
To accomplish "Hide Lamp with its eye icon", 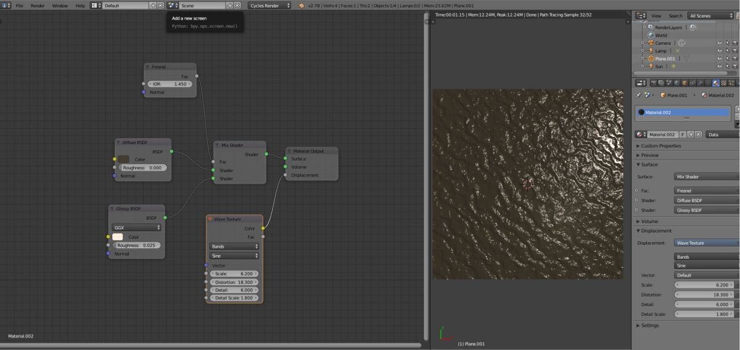I will [x=719, y=51].
